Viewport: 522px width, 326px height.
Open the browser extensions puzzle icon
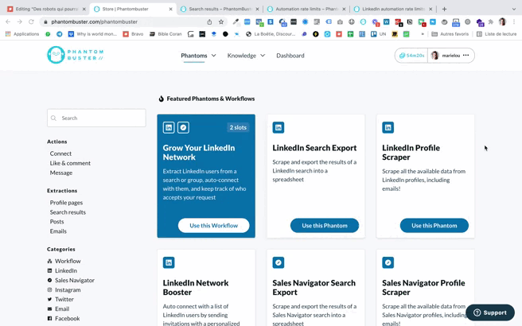pos(491,22)
